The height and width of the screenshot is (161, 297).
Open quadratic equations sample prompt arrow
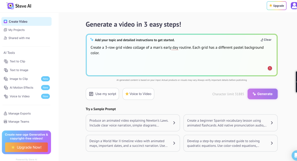click(272, 143)
